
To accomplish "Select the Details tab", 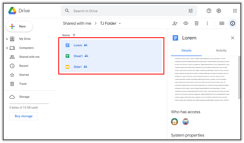I will (186, 51).
